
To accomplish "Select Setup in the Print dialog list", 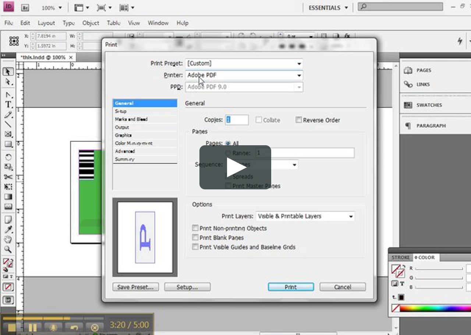I will [145, 111].
